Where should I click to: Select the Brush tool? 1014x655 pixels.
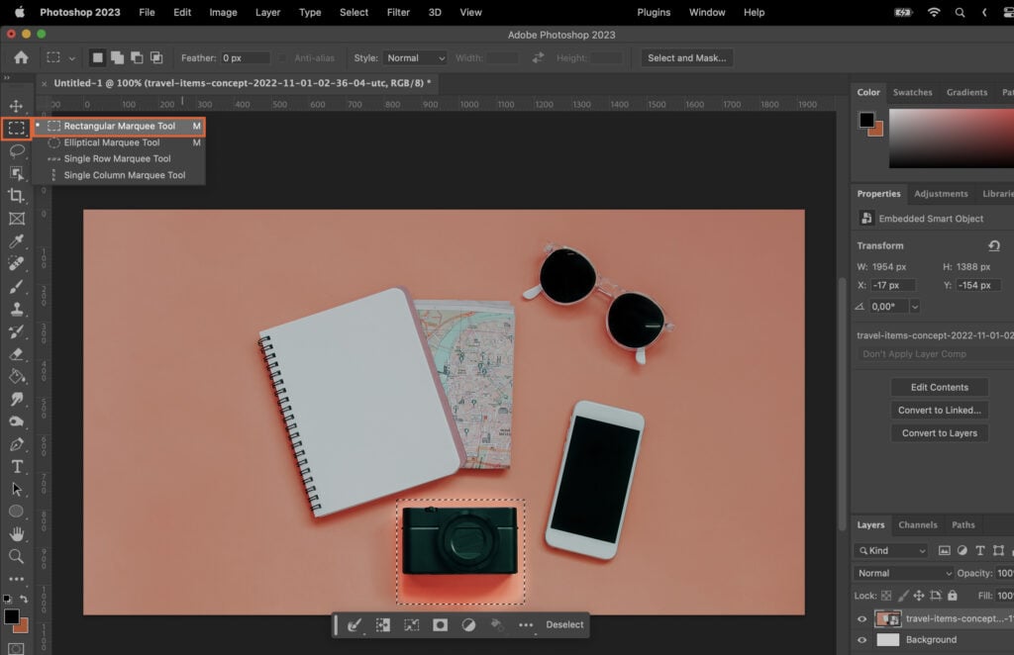tap(14, 286)
